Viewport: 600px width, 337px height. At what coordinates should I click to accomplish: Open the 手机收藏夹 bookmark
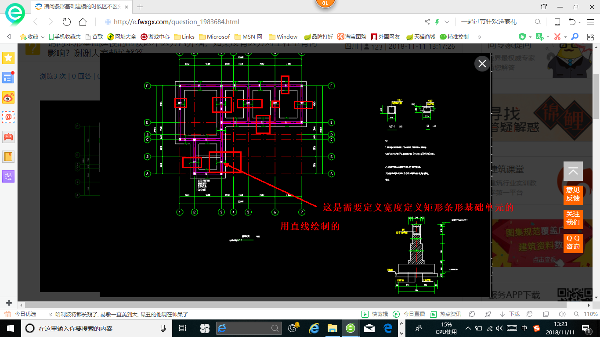(65, 37)
